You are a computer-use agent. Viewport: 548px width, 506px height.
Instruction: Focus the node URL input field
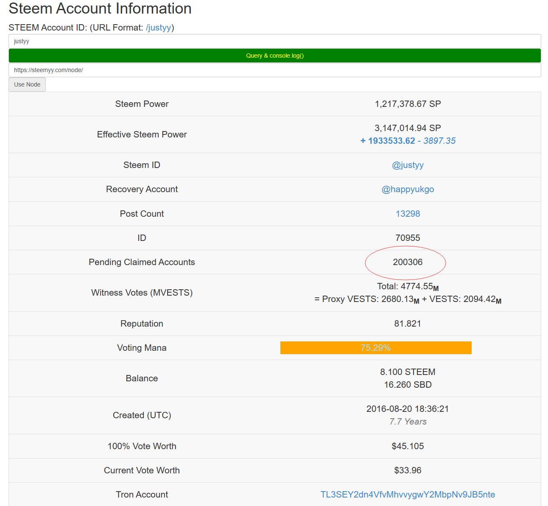275,70
